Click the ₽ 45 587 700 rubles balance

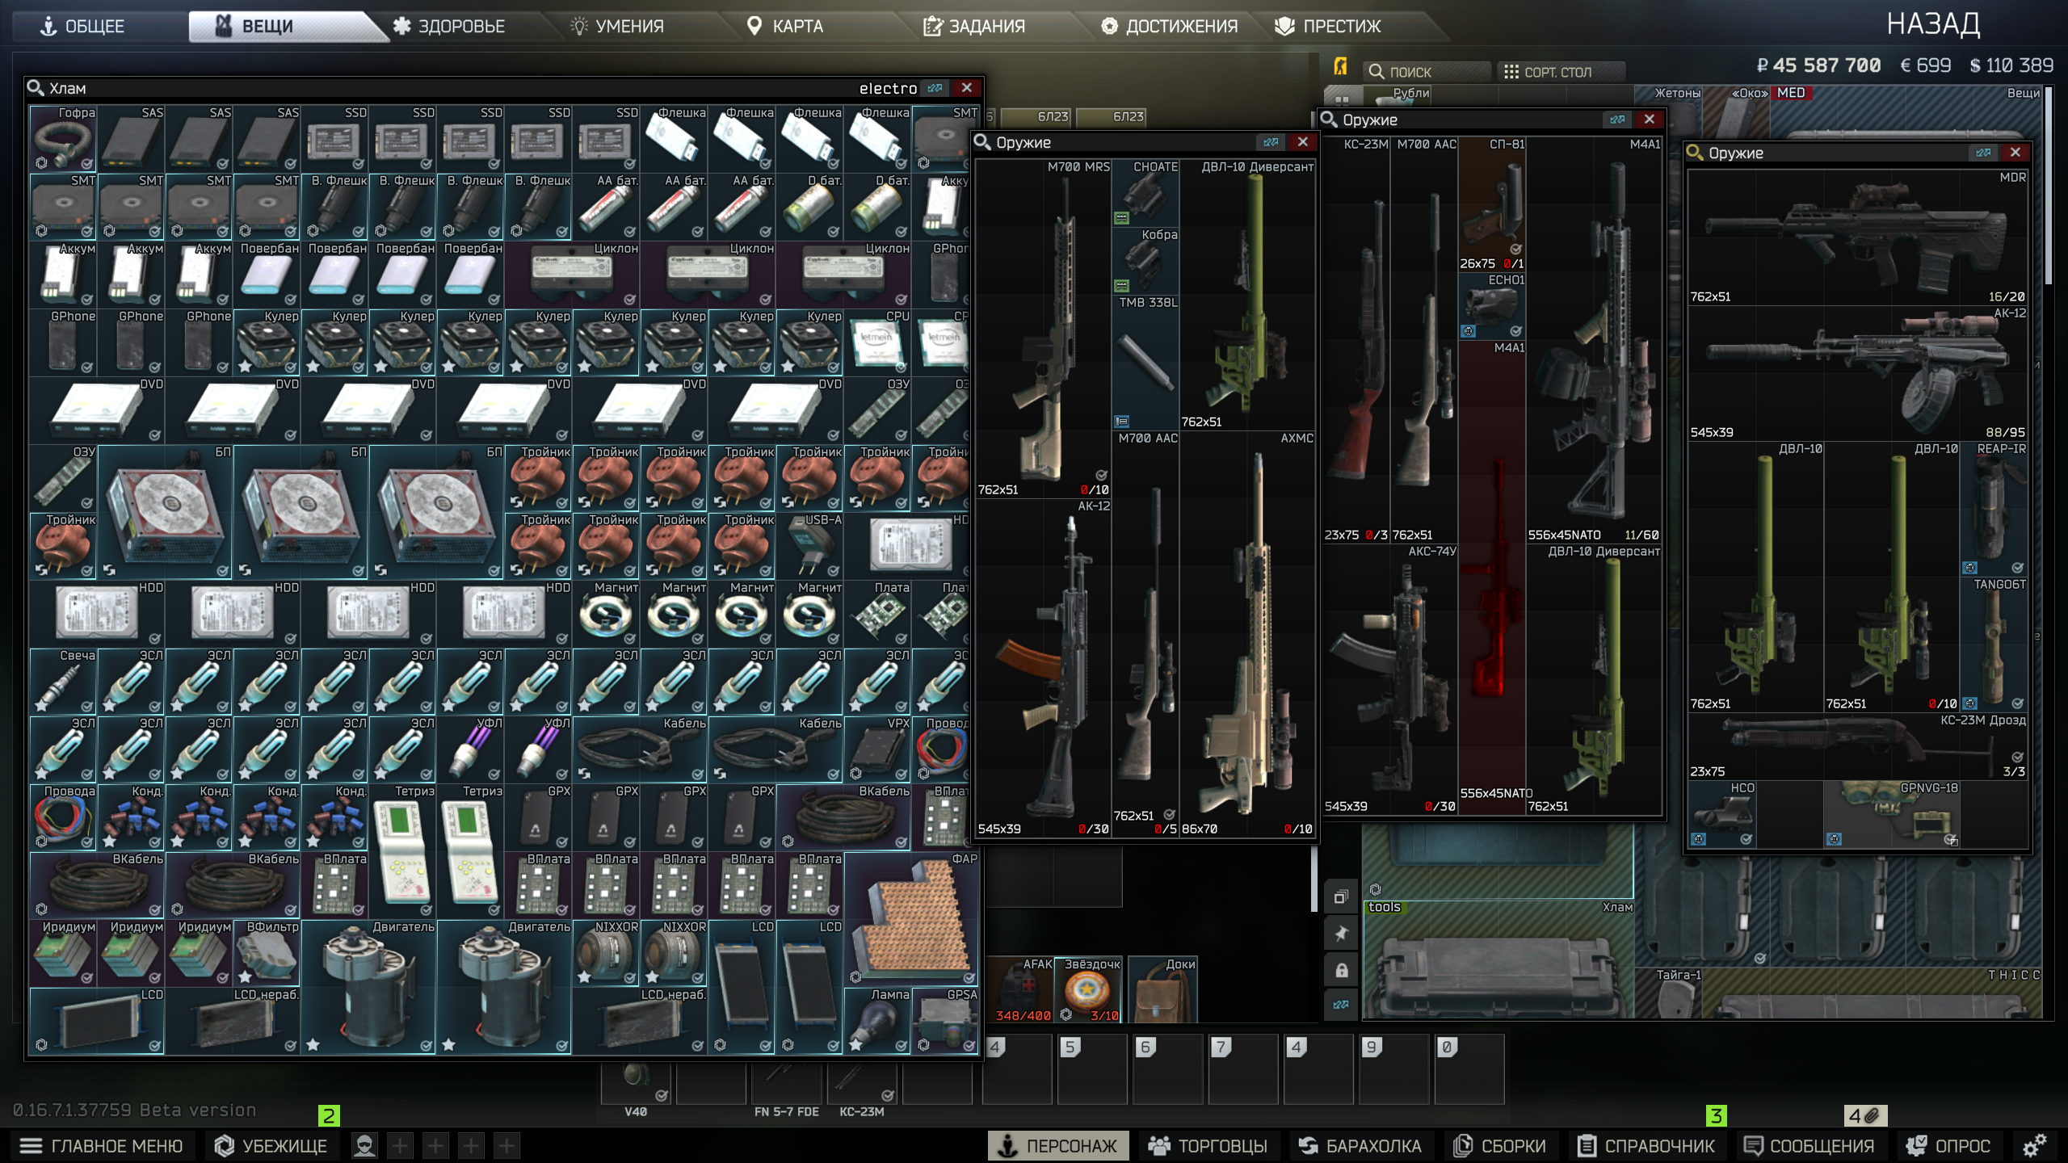click(1818, 65)
